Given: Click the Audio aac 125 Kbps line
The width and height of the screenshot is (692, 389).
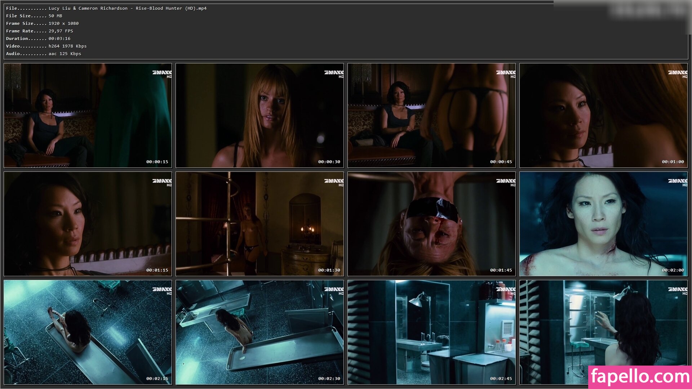Looking at the screenshot, I should (44, 54).
